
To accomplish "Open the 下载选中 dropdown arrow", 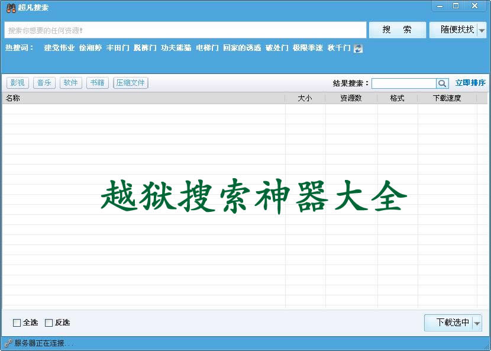I will 477,323.
